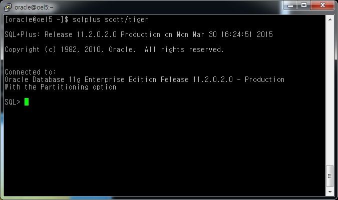Click the "oracle@oel5:~" window title
Image resolution: width=338 pixels, height=200 pixels.
point(34,7)
